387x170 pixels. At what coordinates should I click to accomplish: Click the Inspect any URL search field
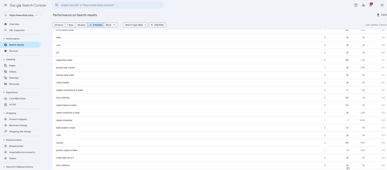click(108, 5)
